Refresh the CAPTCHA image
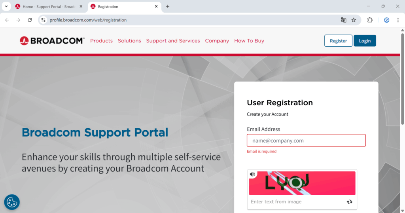405x213 pixels. coord(349,202)
